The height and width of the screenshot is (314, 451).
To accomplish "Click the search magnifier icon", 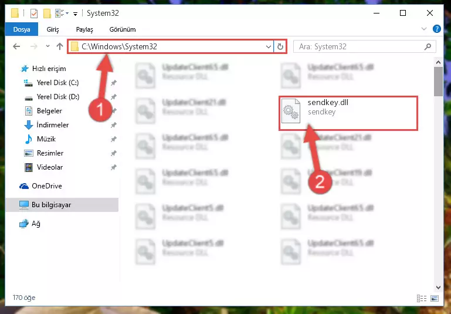I will pyautogui.click(x=428, y=46).
